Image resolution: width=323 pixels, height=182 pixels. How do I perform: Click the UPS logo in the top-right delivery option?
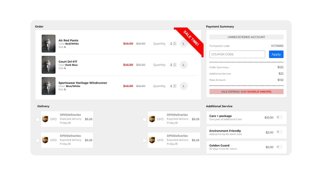pyautogui.click(x=152, y=119)
